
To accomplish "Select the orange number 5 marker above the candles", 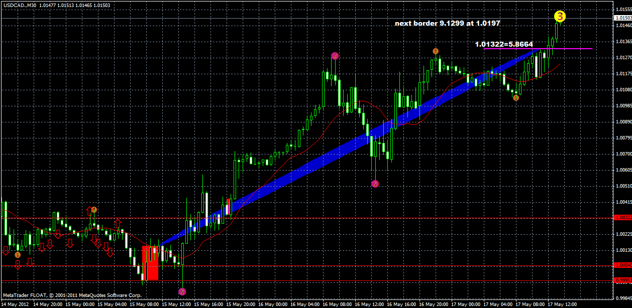I will pyautogui.click(x=435, y=50).
